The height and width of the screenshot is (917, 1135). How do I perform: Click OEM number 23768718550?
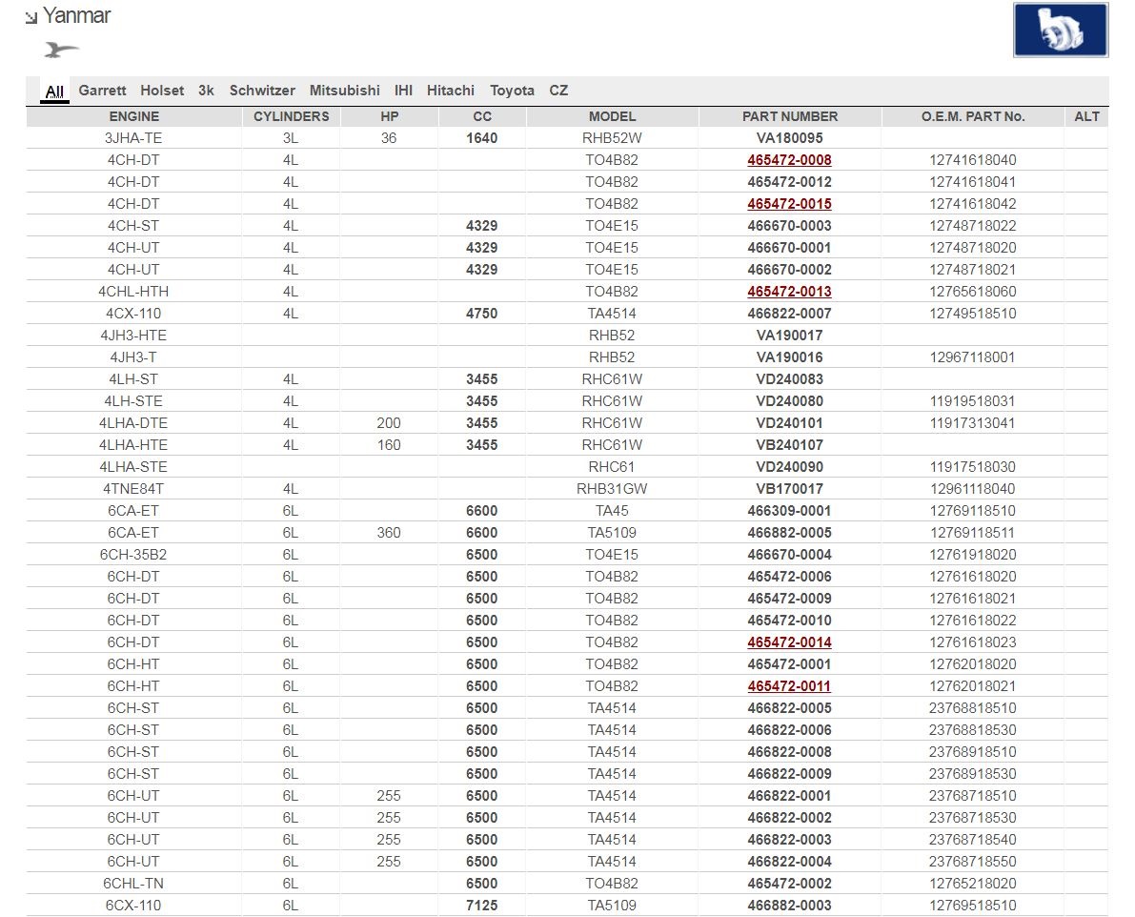click(x=973, y=862)
